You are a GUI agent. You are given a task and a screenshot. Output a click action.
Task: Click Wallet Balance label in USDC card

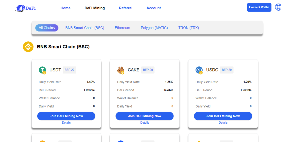pos(206,98)
